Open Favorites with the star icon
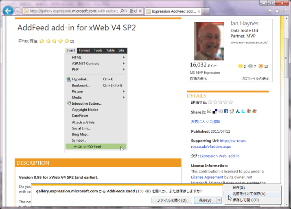The image size is (291, 209). point(277,11)
